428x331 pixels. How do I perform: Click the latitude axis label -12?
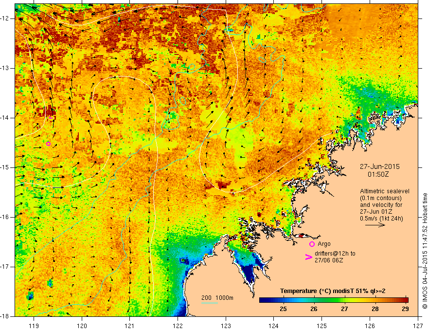pyautogui.click(x=5, y=18)
